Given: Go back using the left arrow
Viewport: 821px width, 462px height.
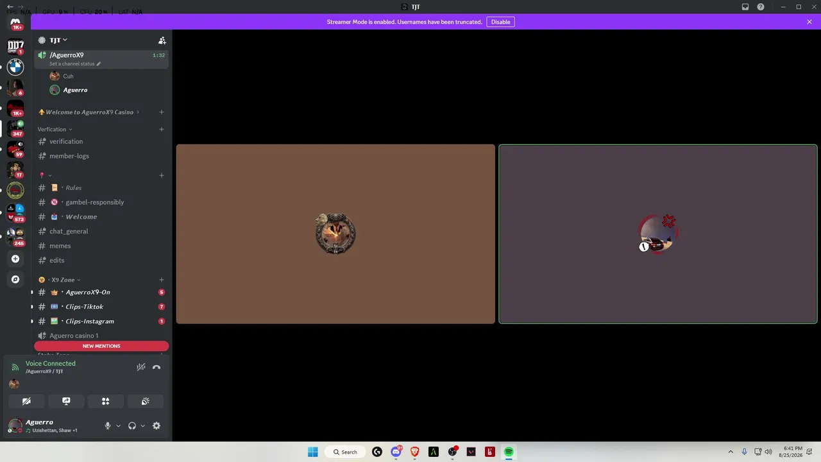Looking at the screenshot, I should click(10, 7).
